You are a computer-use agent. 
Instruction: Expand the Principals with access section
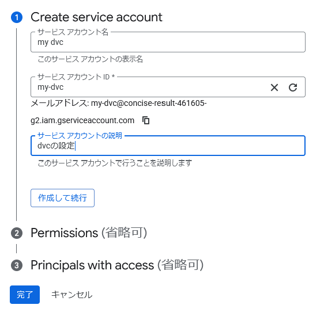(x=117, y=265)
